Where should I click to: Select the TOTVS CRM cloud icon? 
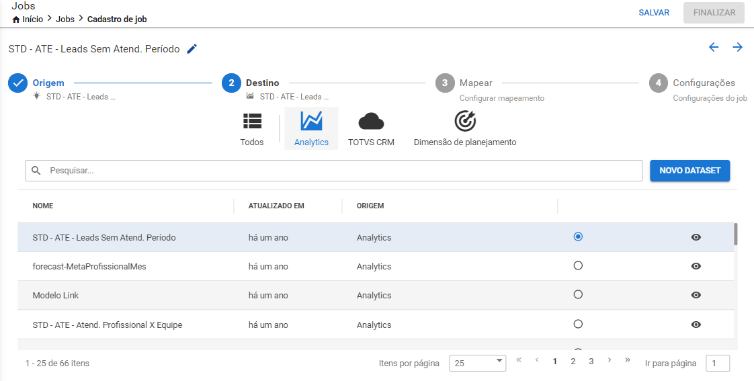371,121
